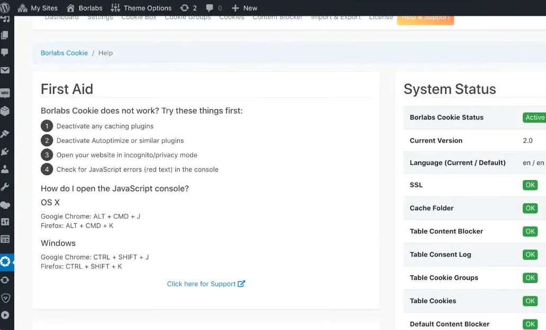The width and height of the screenshot is (546, 330).
Task: Open the Plugins plug icon in sidebar
Action: [5, 152]
